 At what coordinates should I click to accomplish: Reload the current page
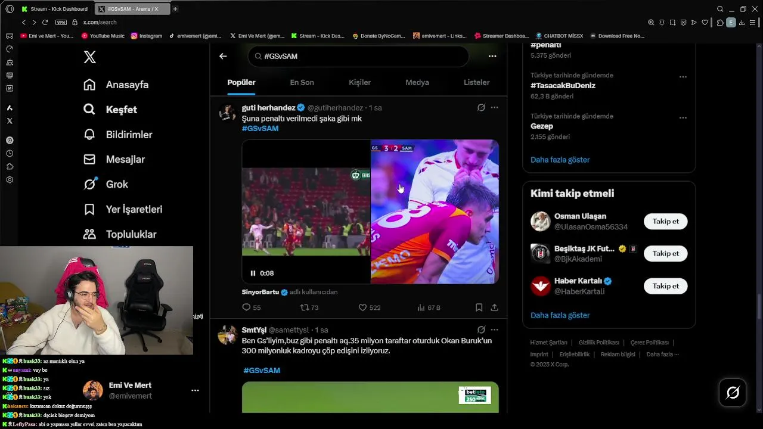pyautogui.click(x=45, y=22)
